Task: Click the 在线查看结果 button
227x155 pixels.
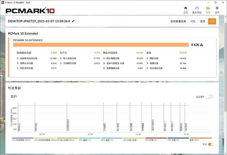Action: (x=178, y=21)
